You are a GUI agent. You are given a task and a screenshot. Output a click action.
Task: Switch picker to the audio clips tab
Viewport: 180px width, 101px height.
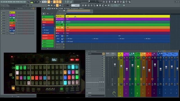[x=48, y=13]
